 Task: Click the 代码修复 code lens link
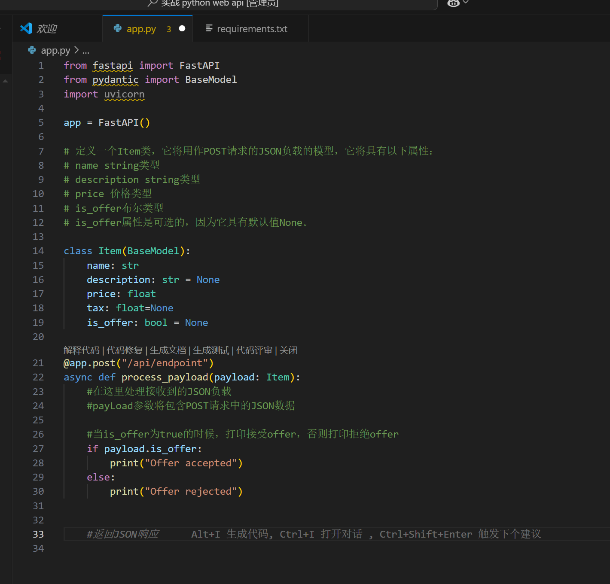tap(125, 350)
